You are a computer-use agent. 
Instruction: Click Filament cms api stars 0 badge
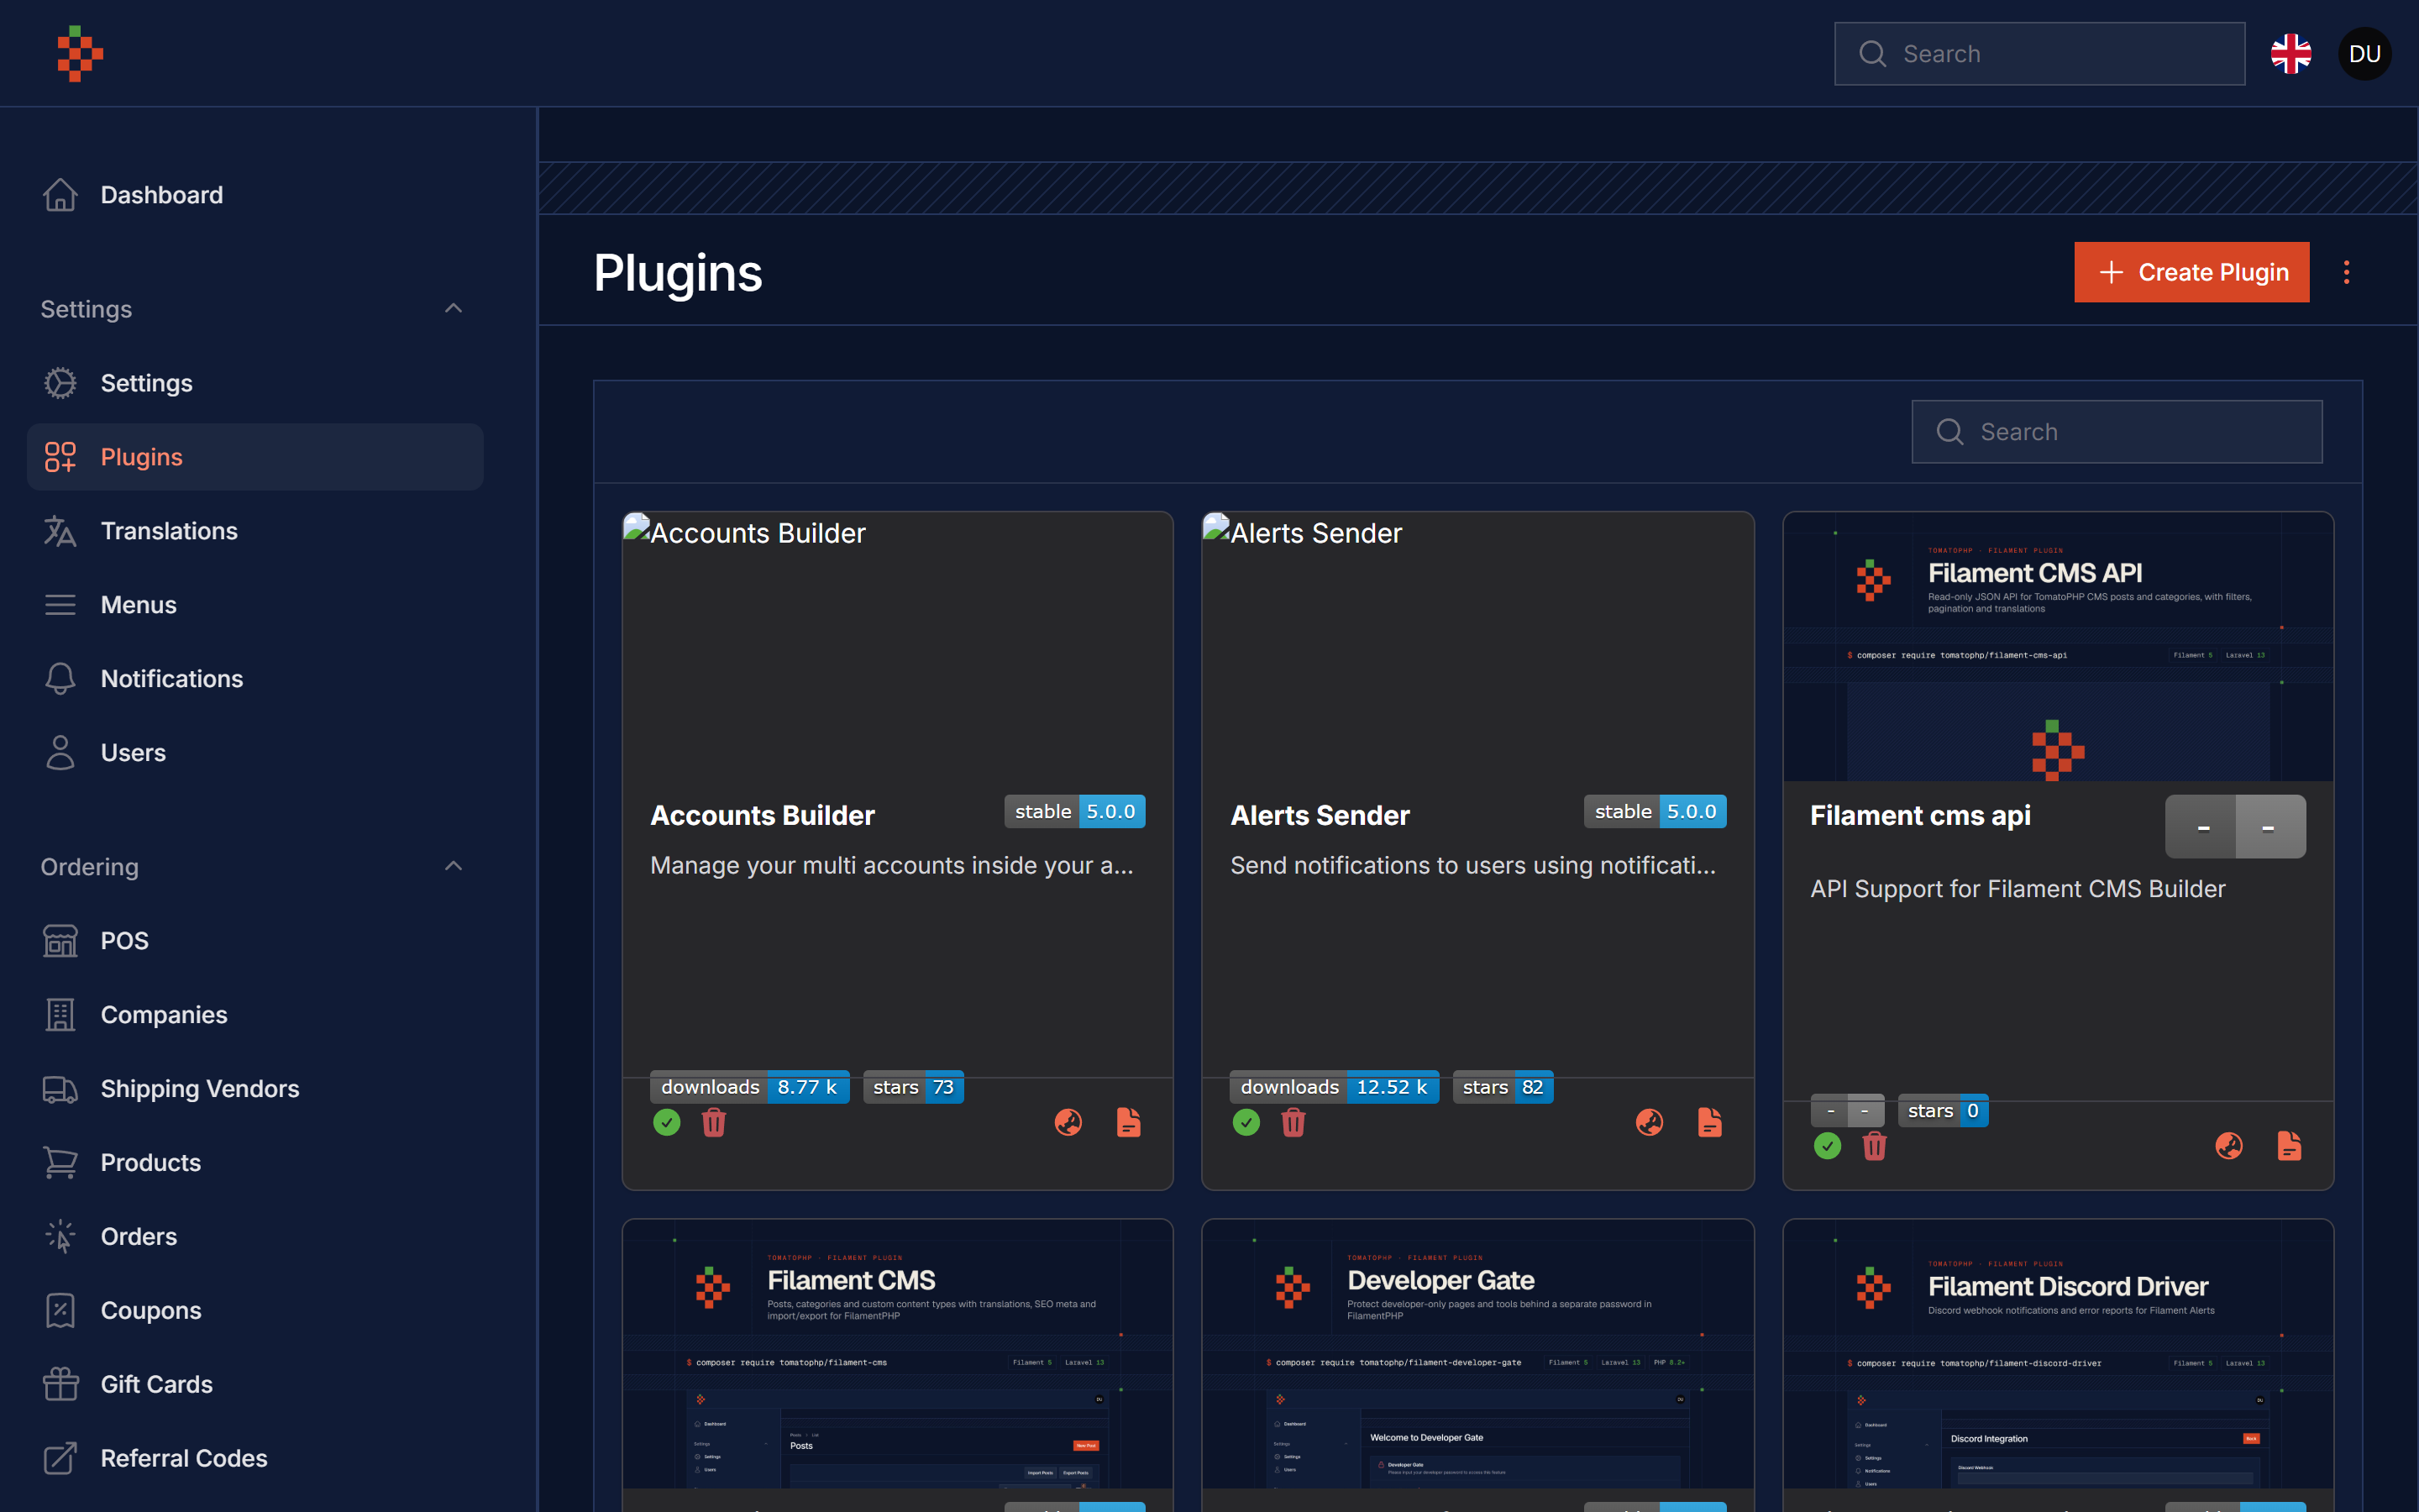tap(1944, 1111)
